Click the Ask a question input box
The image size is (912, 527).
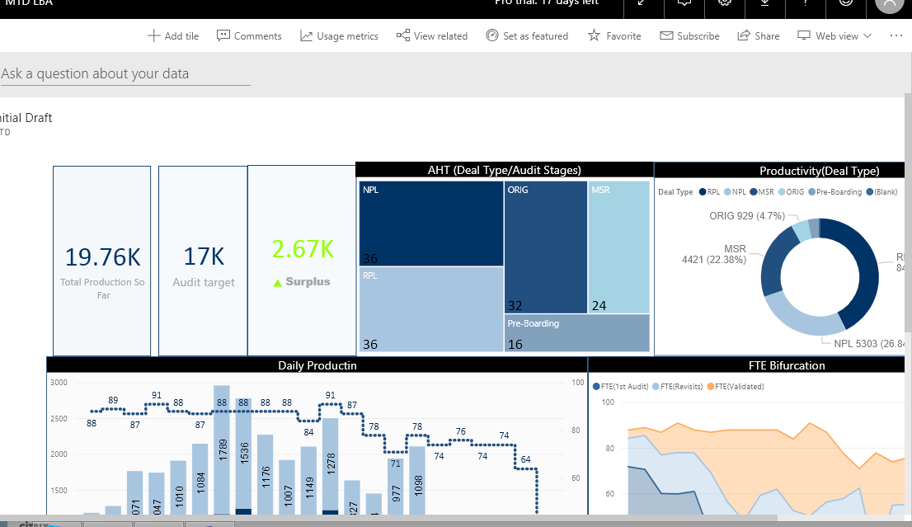tap(125, 74)
